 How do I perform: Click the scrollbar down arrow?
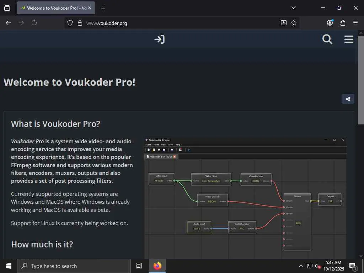pyautogui.click(x=361, y=256)
